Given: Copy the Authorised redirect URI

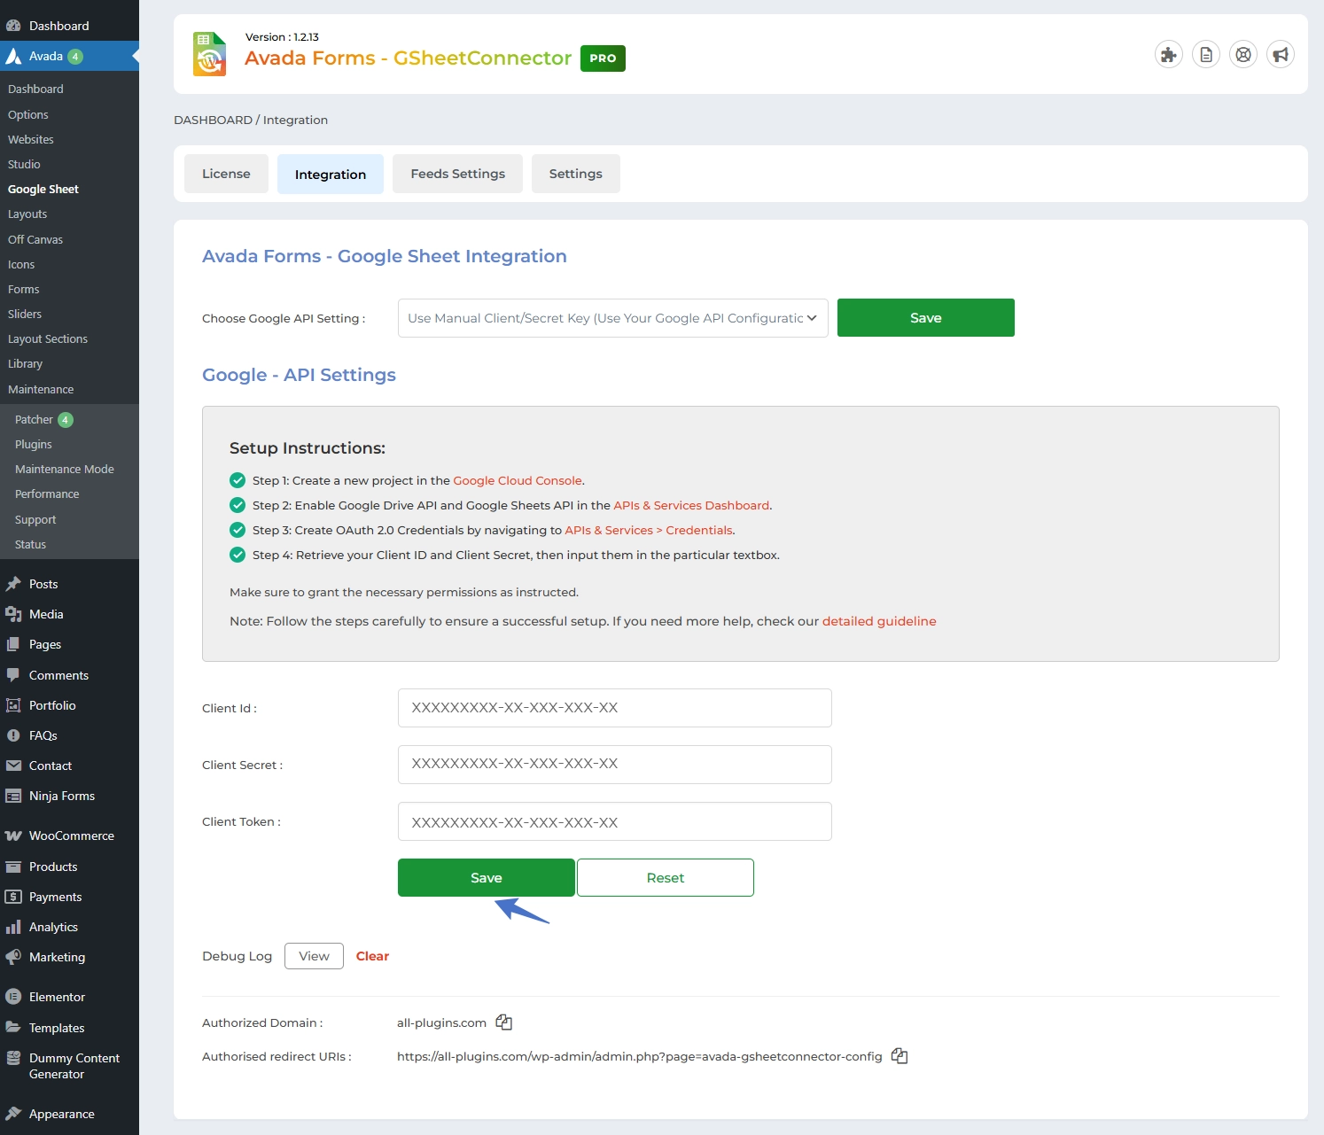Looking at the screenshot, I should point(900,1056).
